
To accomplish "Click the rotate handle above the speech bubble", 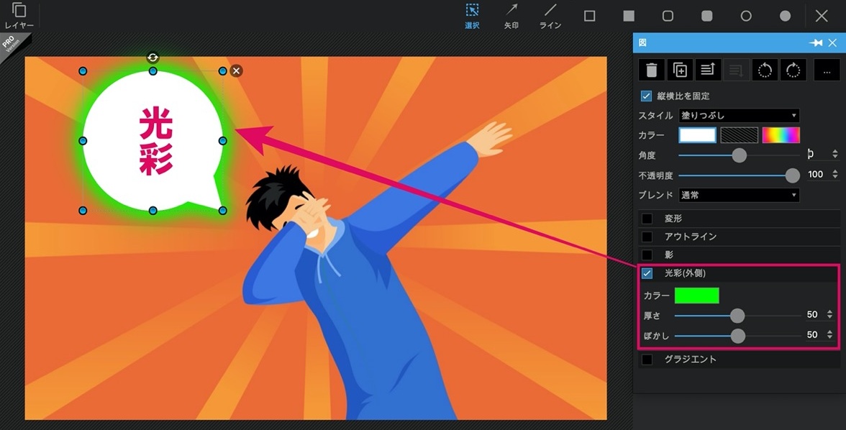I will (153, 58).
